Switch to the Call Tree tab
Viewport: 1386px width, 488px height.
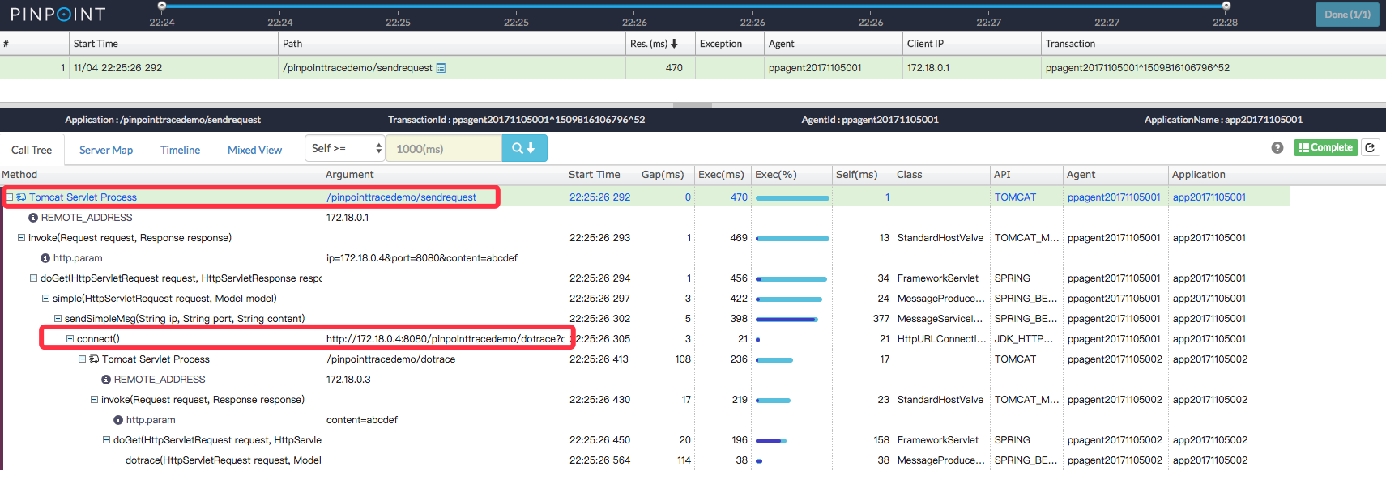(32, 150)
